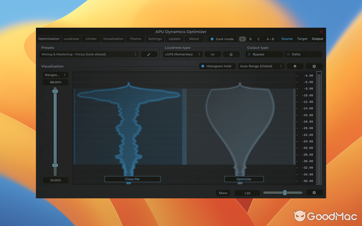362x226 pixels.
Task: Click the layers icon near Auto Range
Action: pos(295,66)
